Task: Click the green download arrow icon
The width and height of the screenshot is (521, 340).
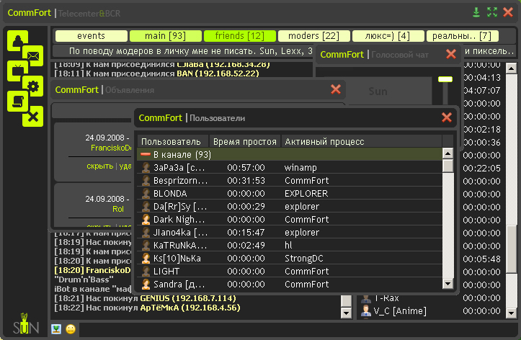Action: (x=476, y=12)
